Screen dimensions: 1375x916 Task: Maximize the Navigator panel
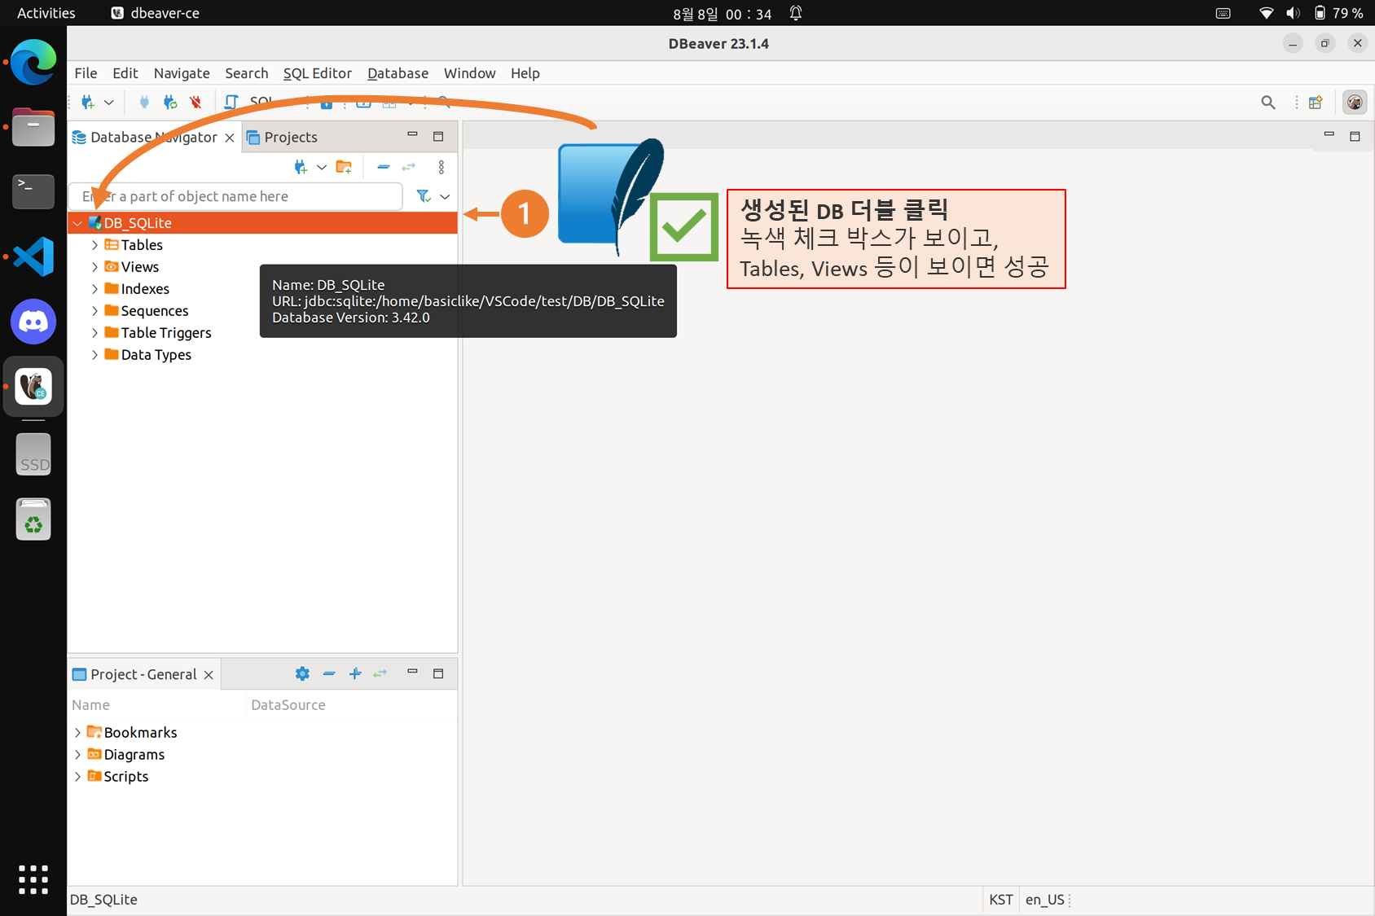(x=438, y=136)
